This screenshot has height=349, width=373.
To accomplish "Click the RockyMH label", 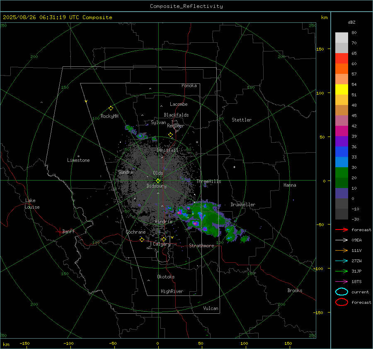I will [x=109, y=116].
